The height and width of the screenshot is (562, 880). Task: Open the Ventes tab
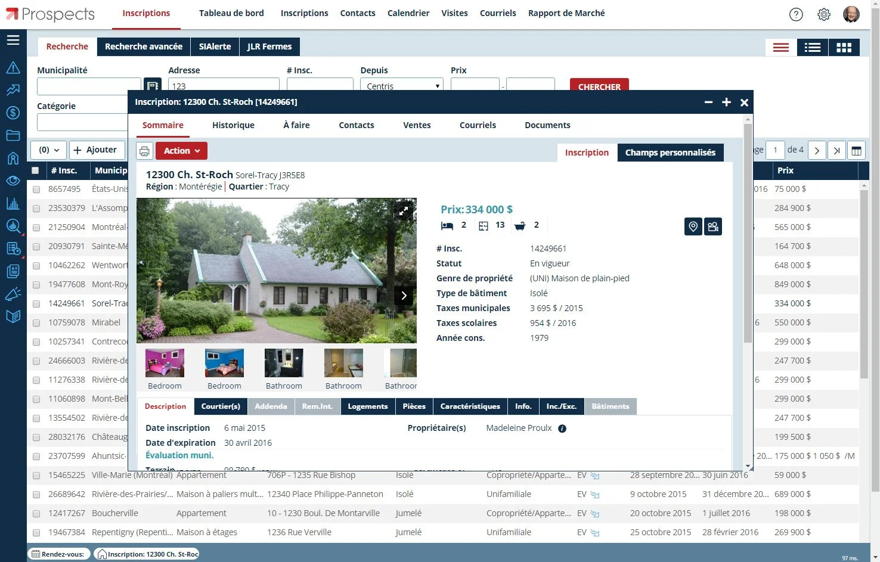click(x=417, y=125)
